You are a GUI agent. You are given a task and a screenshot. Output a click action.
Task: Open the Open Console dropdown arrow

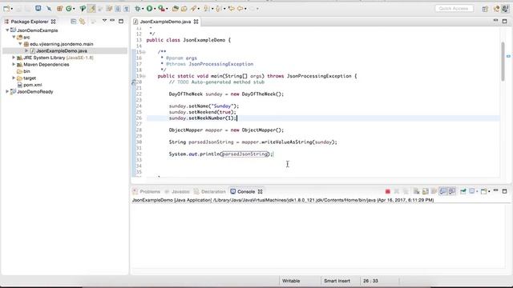click(489, 192)
